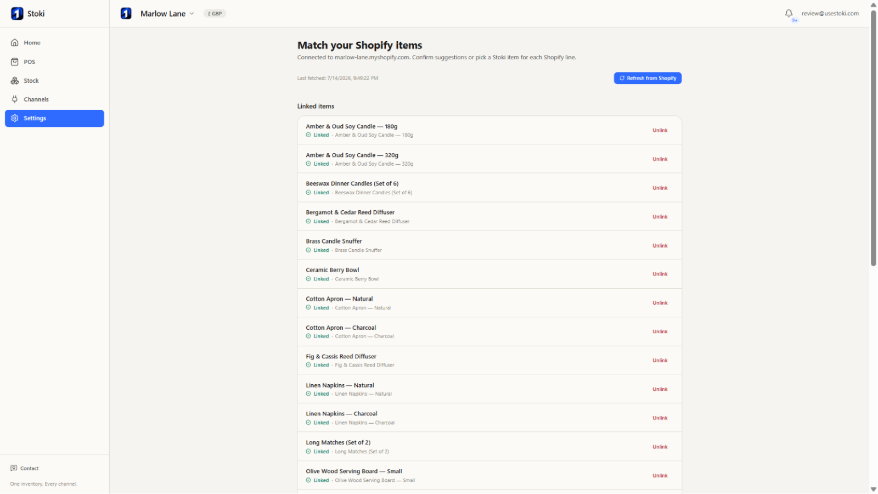Screen dimensions: 878x494
Task: Go to the Stock page
Action: coord(54,81)
